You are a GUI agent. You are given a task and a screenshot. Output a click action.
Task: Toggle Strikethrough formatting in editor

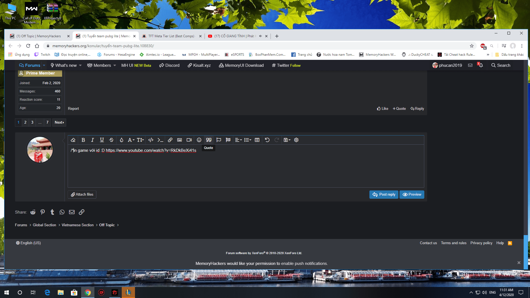pyautogui.click(x=111, y=140)
